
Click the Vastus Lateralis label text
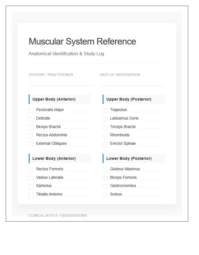(x=50, y=177)
